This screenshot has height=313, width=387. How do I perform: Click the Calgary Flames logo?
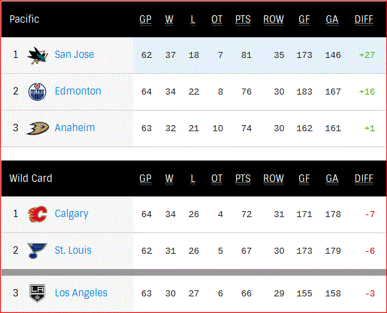[37, 214]
